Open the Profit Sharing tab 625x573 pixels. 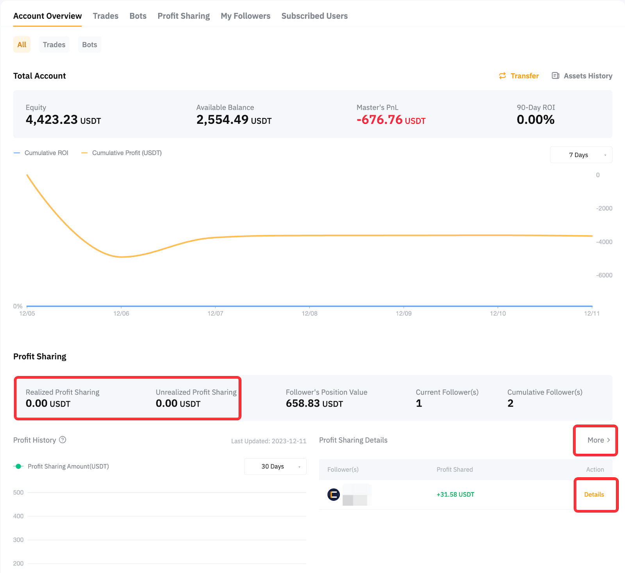click(x=184, y=16)
